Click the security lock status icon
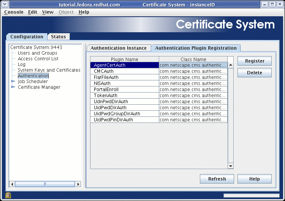 click(x=8, y=195)
